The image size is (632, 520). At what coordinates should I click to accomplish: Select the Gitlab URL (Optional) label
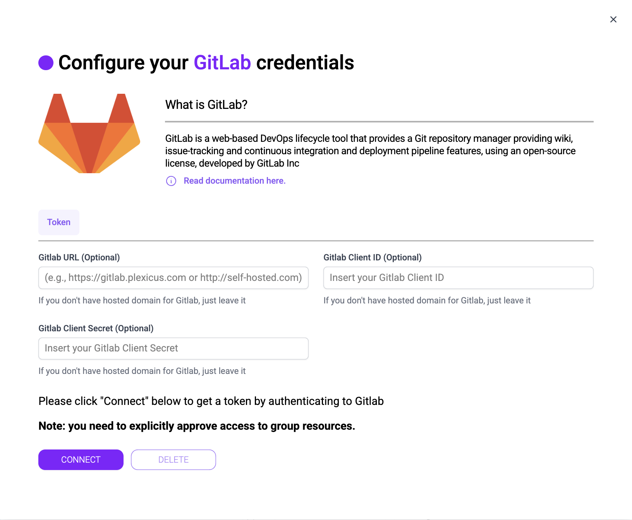pyautogui.click(x=79, y=257)
